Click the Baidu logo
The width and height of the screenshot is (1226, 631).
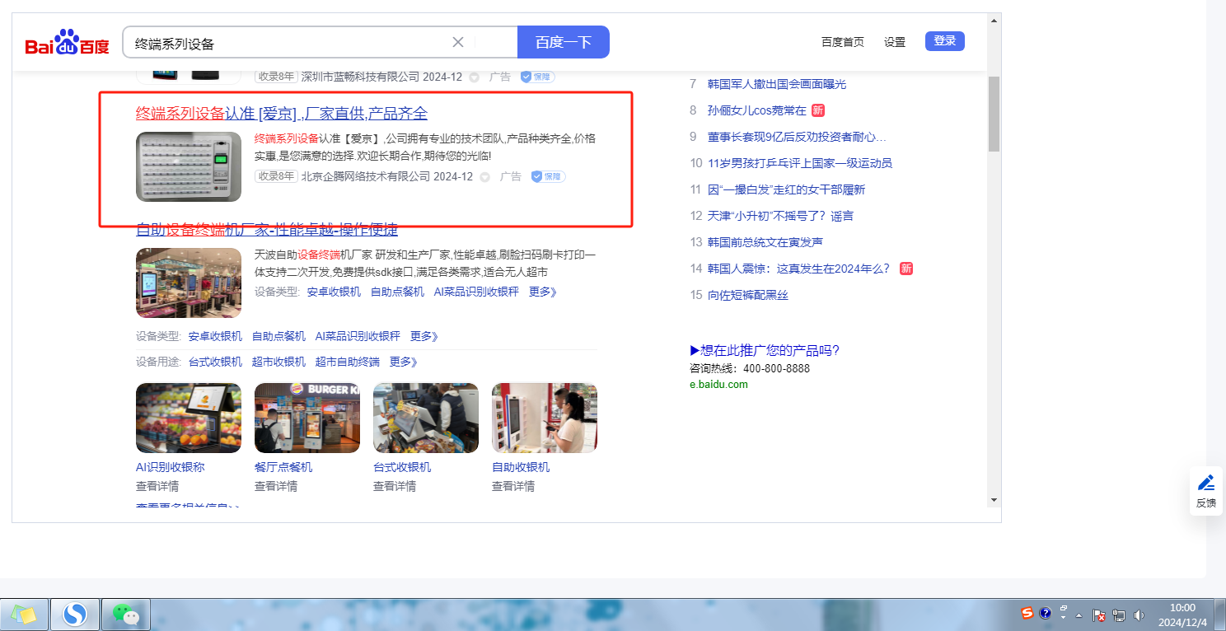[67, 42]
